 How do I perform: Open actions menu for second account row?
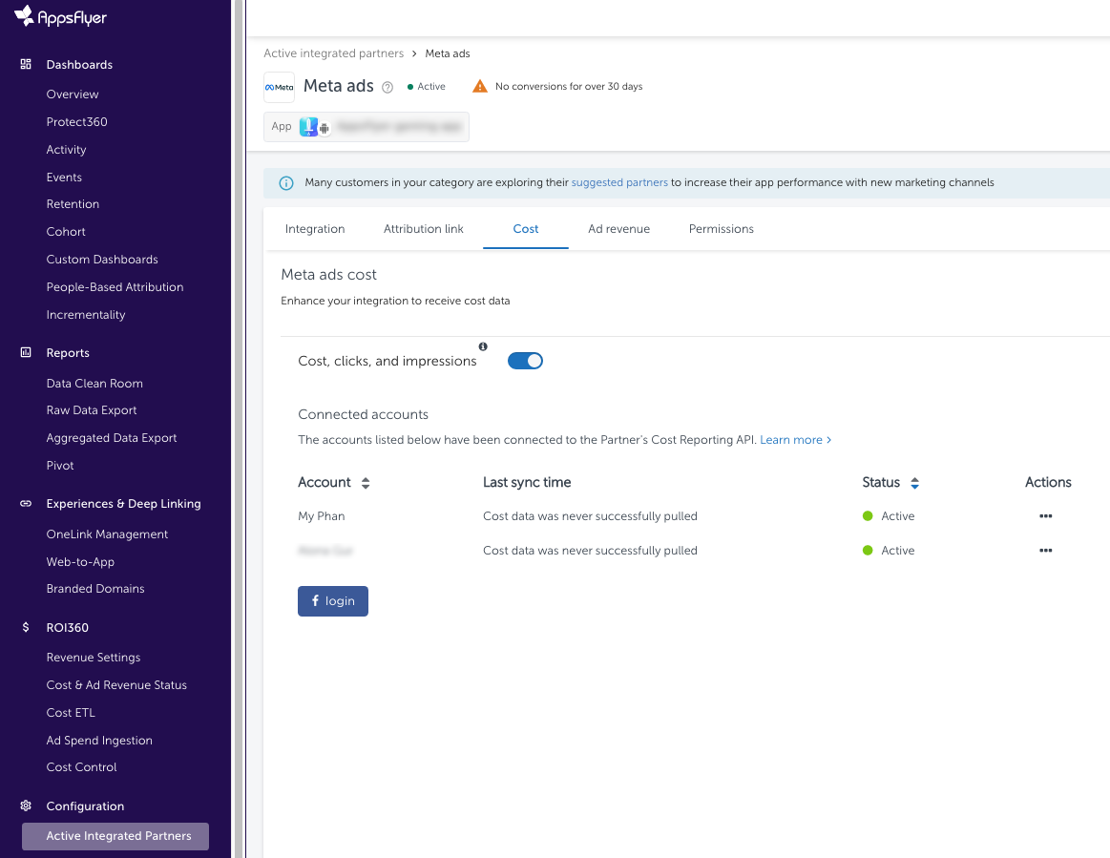(x=1045, y=551)
